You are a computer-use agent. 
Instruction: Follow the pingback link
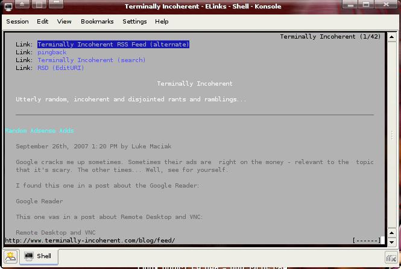52,52
